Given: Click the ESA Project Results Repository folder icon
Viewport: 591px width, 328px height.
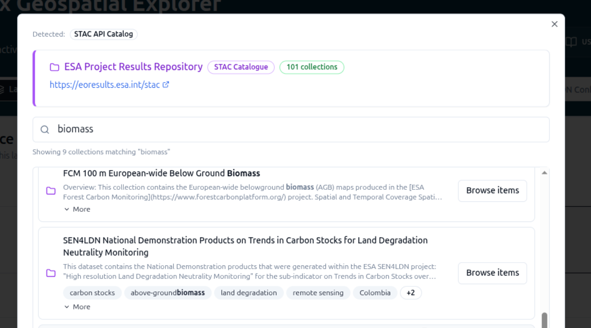Looking at the screenshot, I should pos(55,67).
